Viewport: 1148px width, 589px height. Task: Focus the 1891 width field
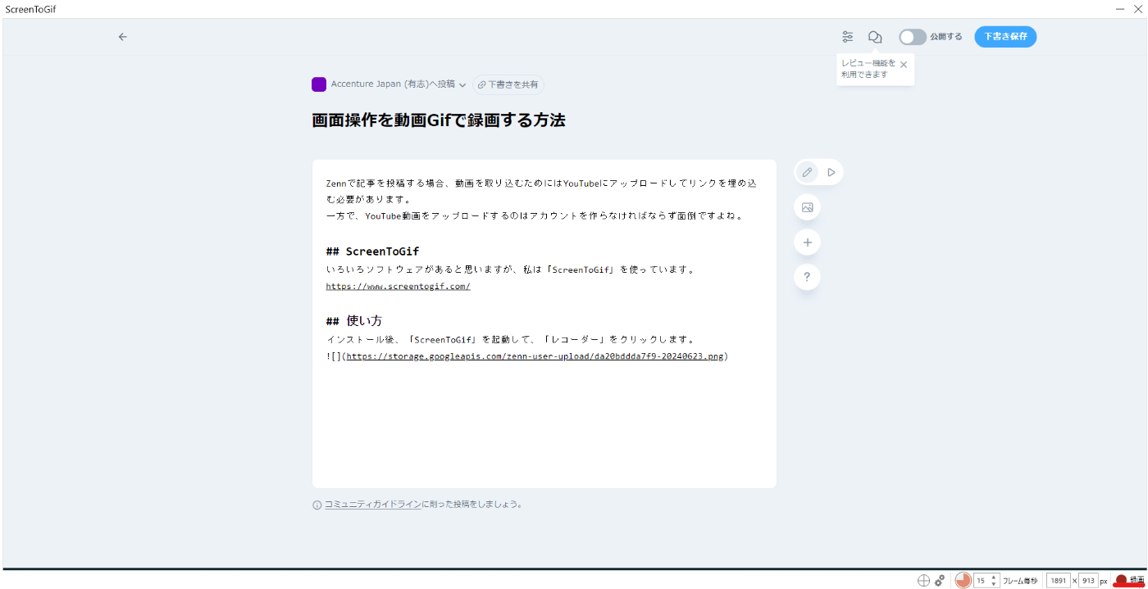tap(1059, 580)
